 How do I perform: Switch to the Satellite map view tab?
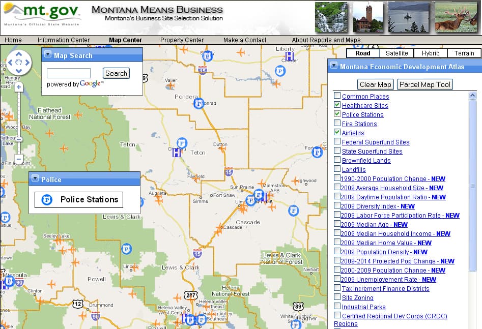point(396,53)
